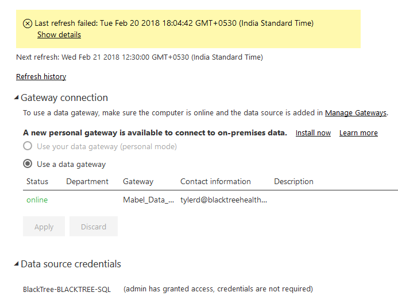This screenshot has height=304, width=398.
Task: Click the Discard button
Action: (94, 227)
